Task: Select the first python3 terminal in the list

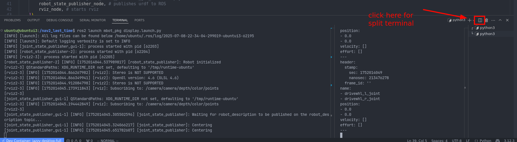Action: coord(487,28)
